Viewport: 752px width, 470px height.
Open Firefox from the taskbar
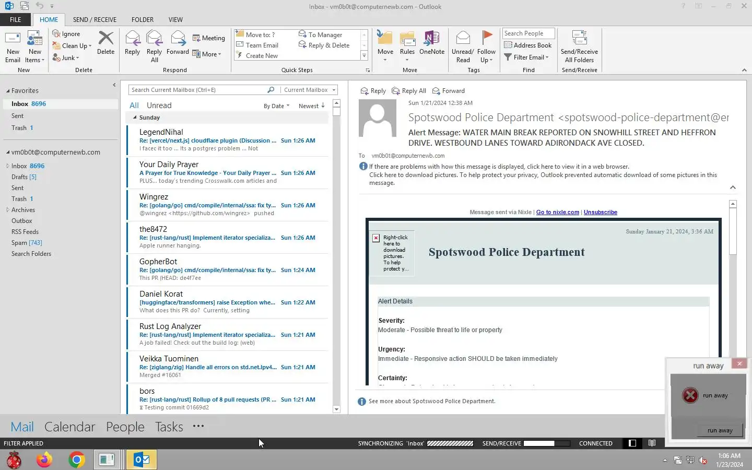44,460
